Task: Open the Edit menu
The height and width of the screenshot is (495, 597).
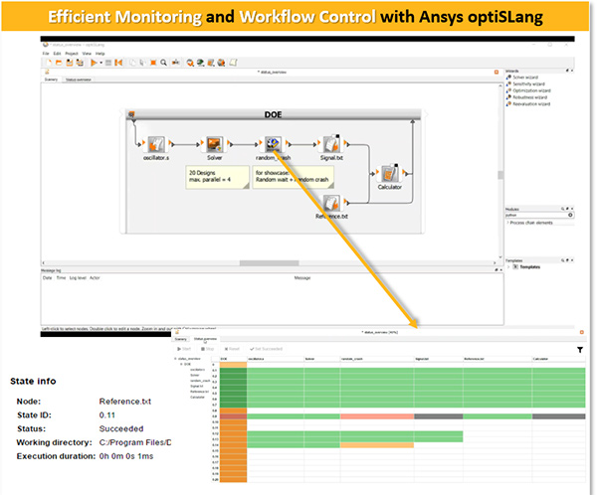Action: click(x=57, y=54)
